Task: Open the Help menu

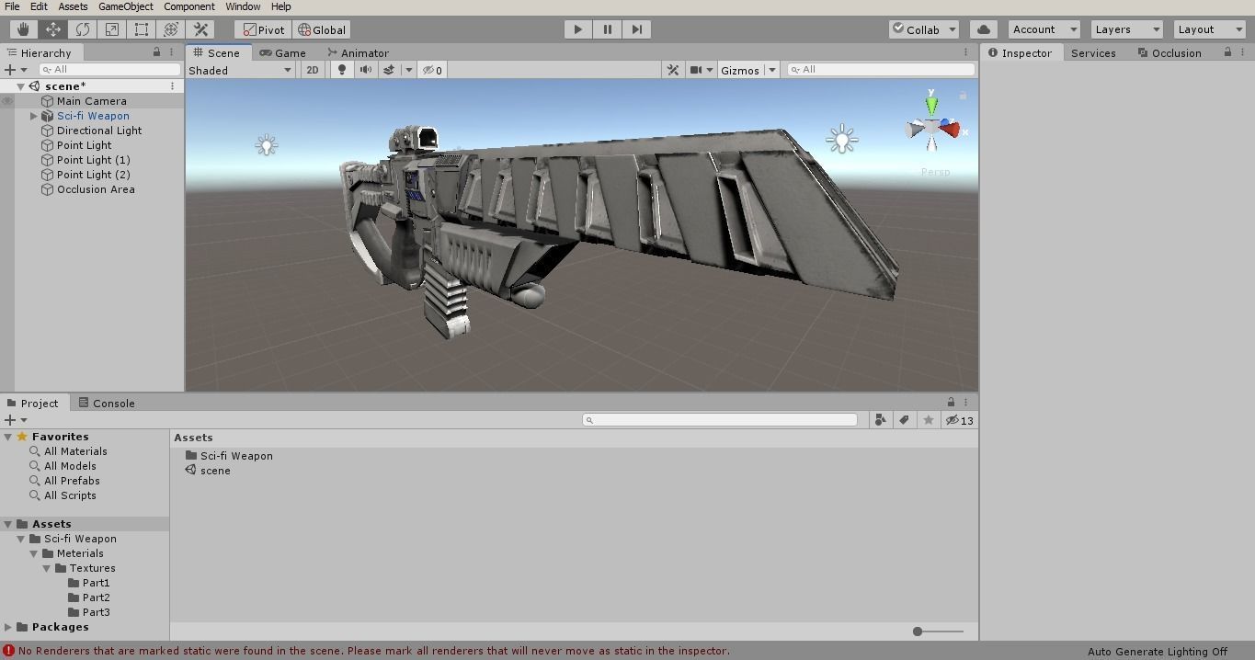Action: coord(281,6)
